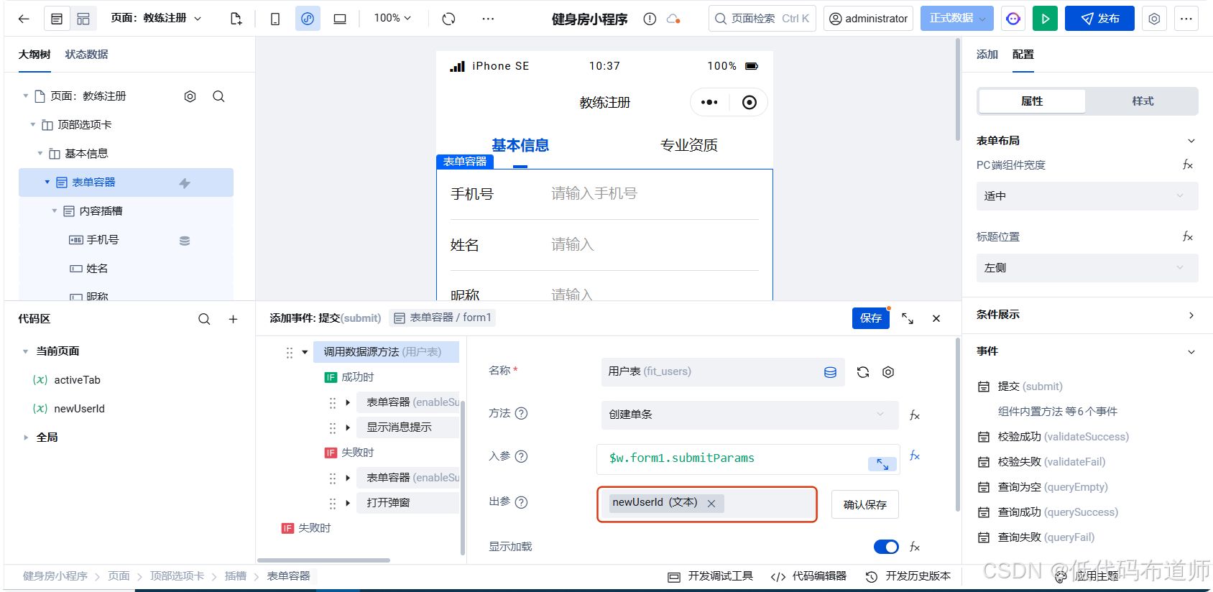The height and width of the screenshot is (592, 1213).
Task: Click the 确认保存 button
Action: point(865,504)
